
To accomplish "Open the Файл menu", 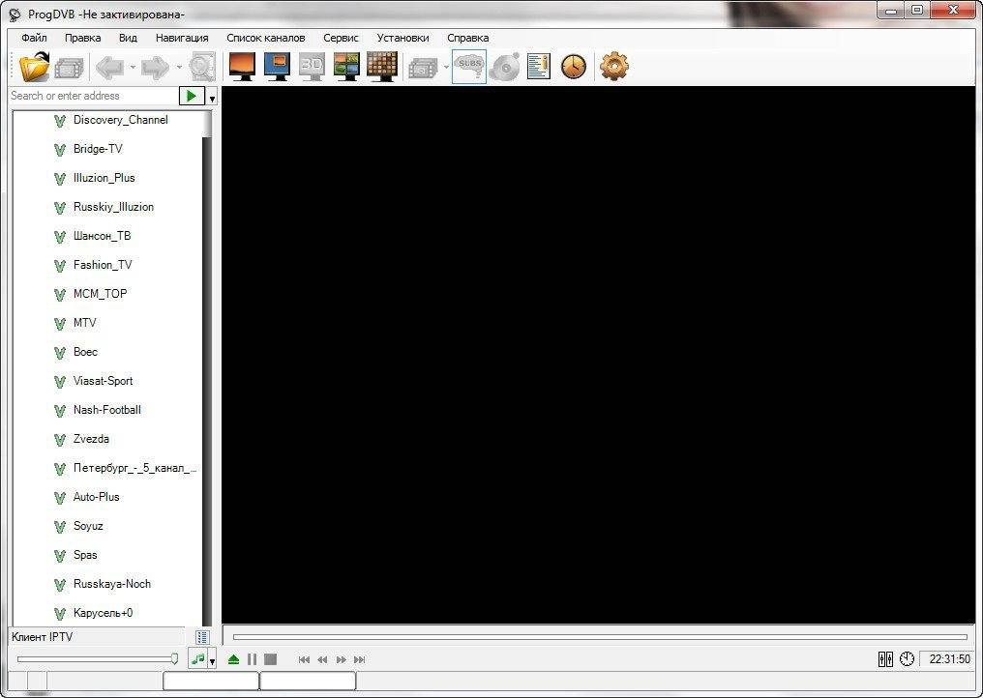I will 34,38.
